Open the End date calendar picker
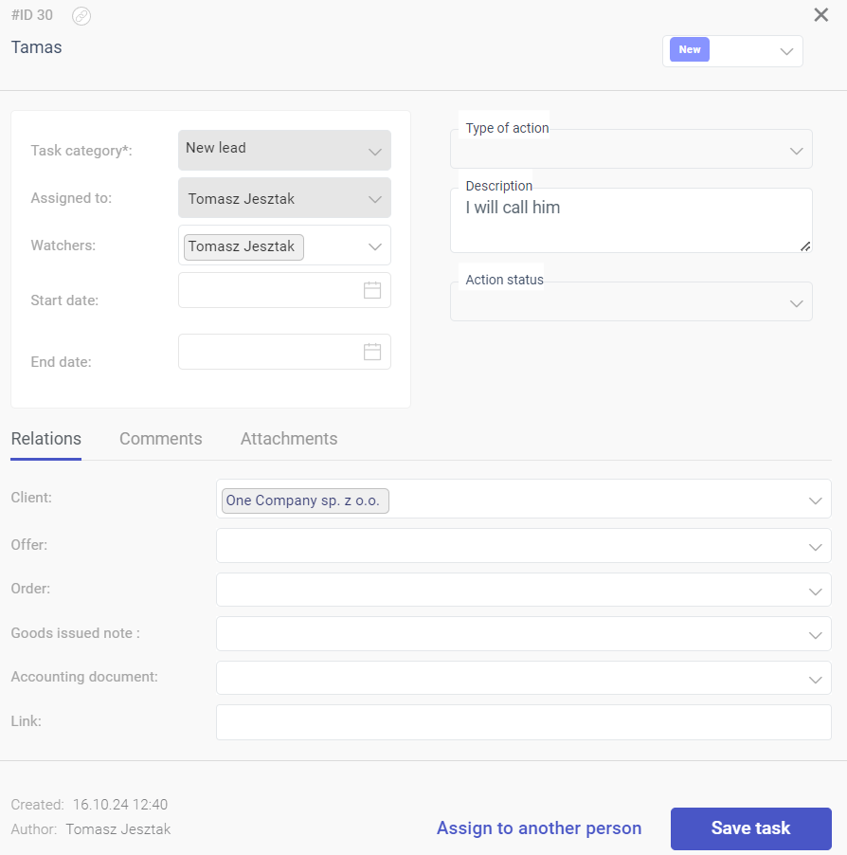847x855 pixels. (372, 352)
